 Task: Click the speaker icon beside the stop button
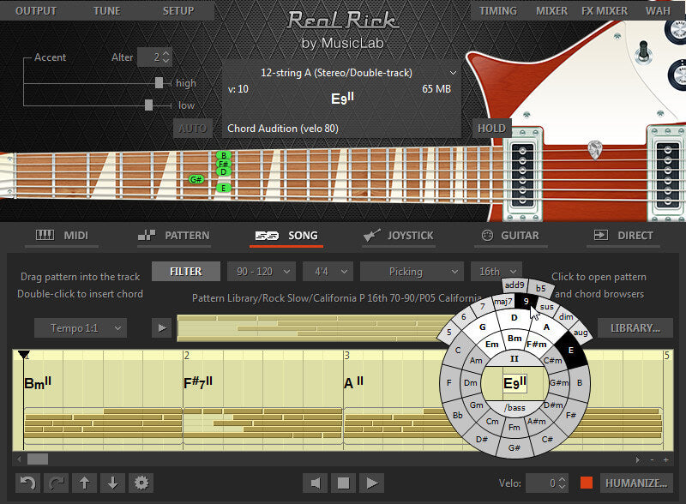(x=316, y=483)
